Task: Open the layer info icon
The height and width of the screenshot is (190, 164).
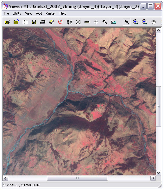Action: [x=25, y=22]
